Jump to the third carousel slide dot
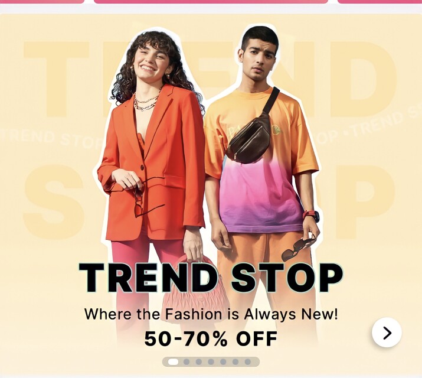422x378 pixels. 199,362
